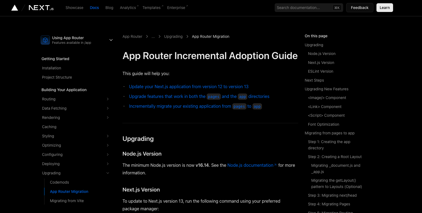Follow the version 12 to 13 update link
The height and width of the screenshot is (213, 422).
pyautogui.click(x=188, y=87)
